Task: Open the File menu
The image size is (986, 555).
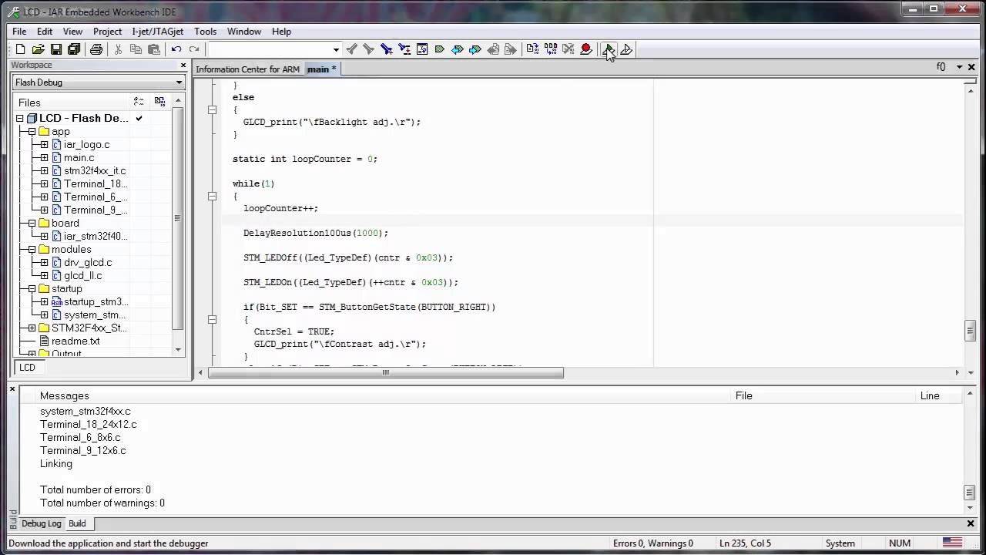Action: (19, 32)
